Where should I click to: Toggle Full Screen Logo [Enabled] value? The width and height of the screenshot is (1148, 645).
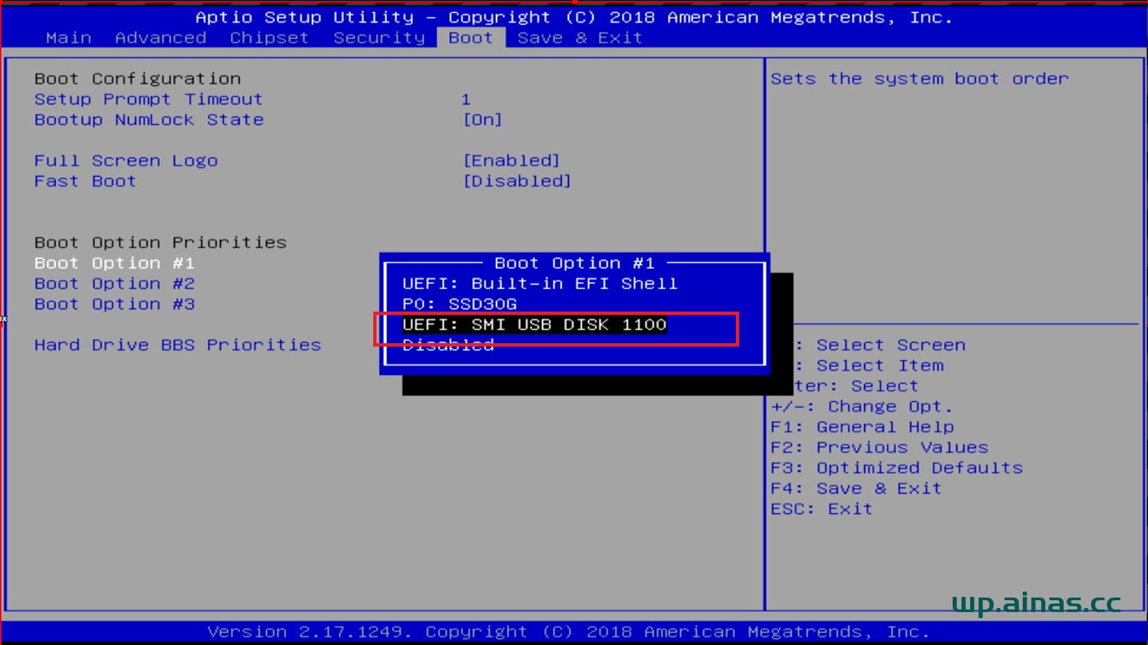[511, 161]
